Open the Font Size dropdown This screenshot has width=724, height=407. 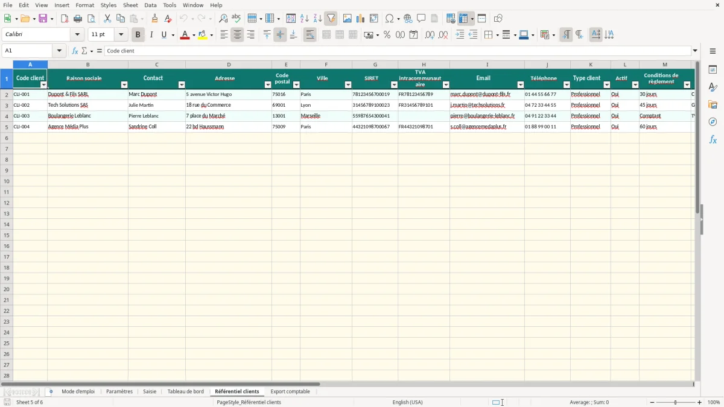(x=121, y=35)
